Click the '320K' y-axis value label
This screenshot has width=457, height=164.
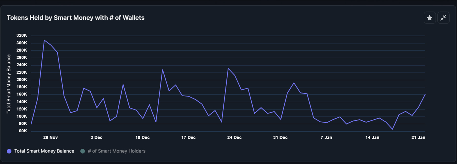22,35
